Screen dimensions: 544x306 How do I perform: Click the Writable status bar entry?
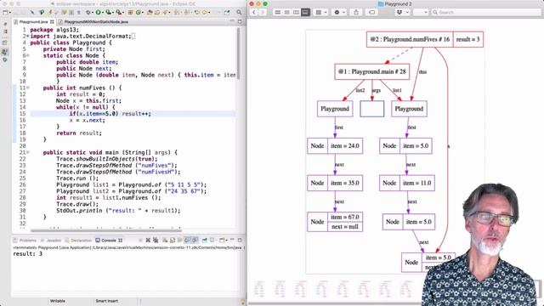click(58, 301)
